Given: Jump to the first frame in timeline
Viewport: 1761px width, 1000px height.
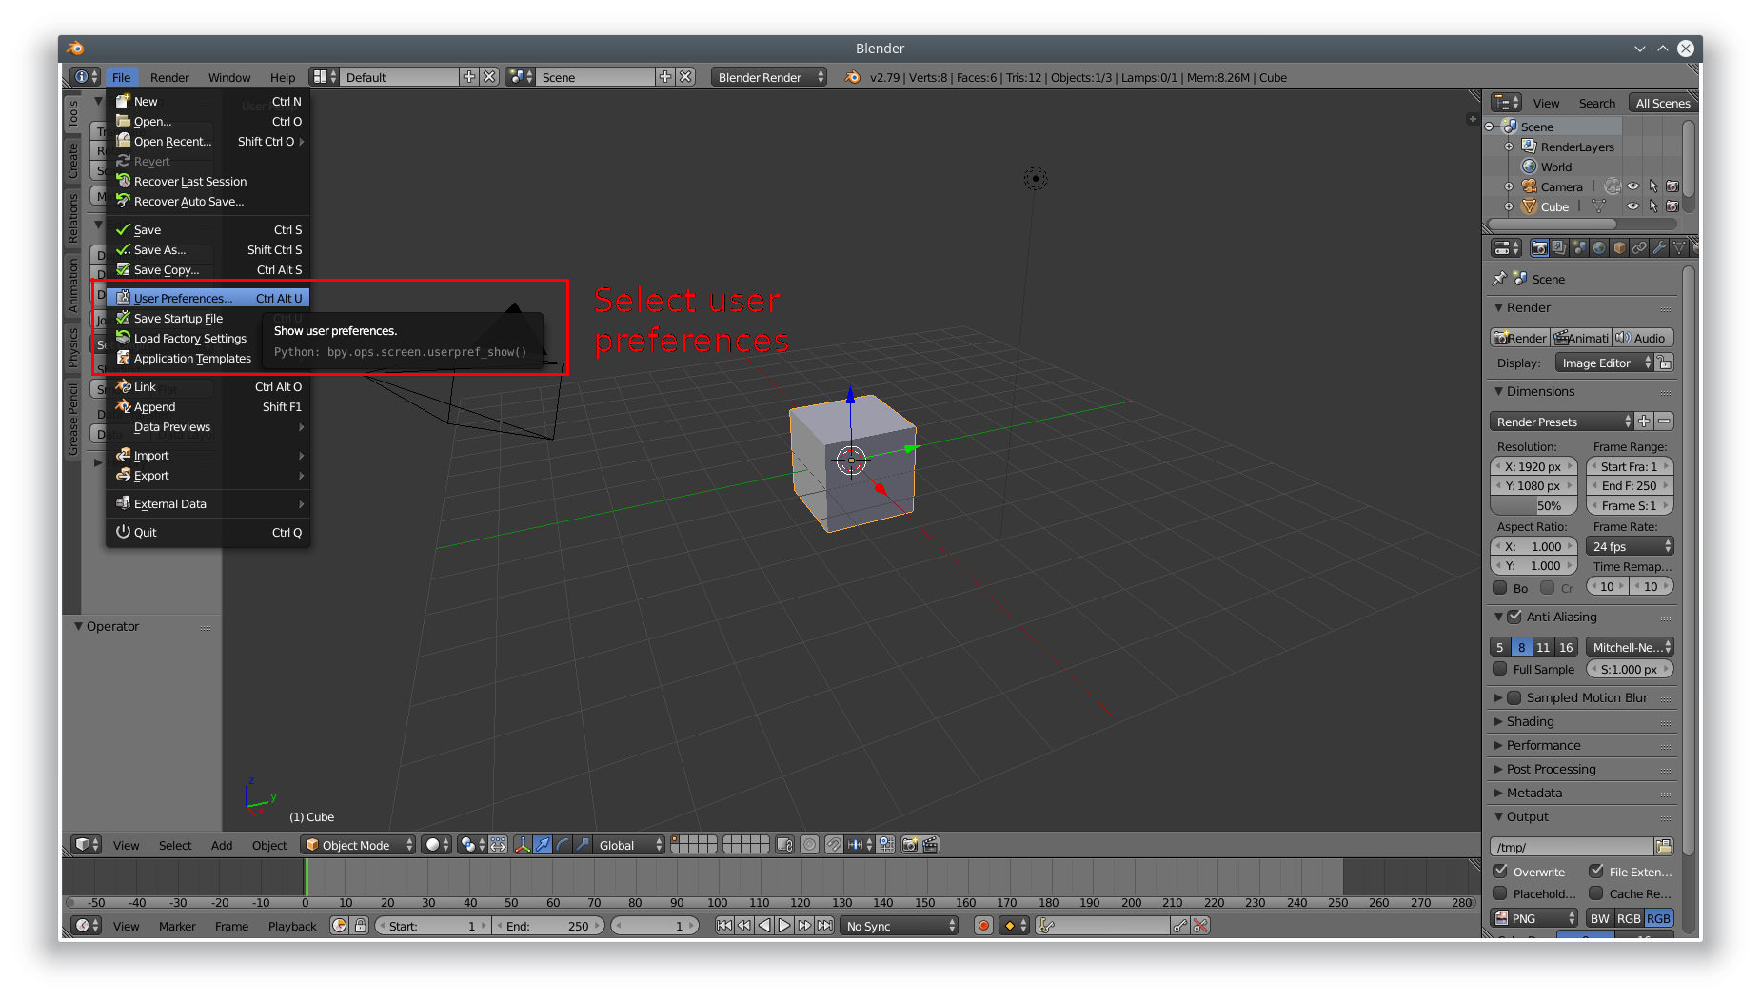Looking at the screenshot, I should (x=724, y=926).
